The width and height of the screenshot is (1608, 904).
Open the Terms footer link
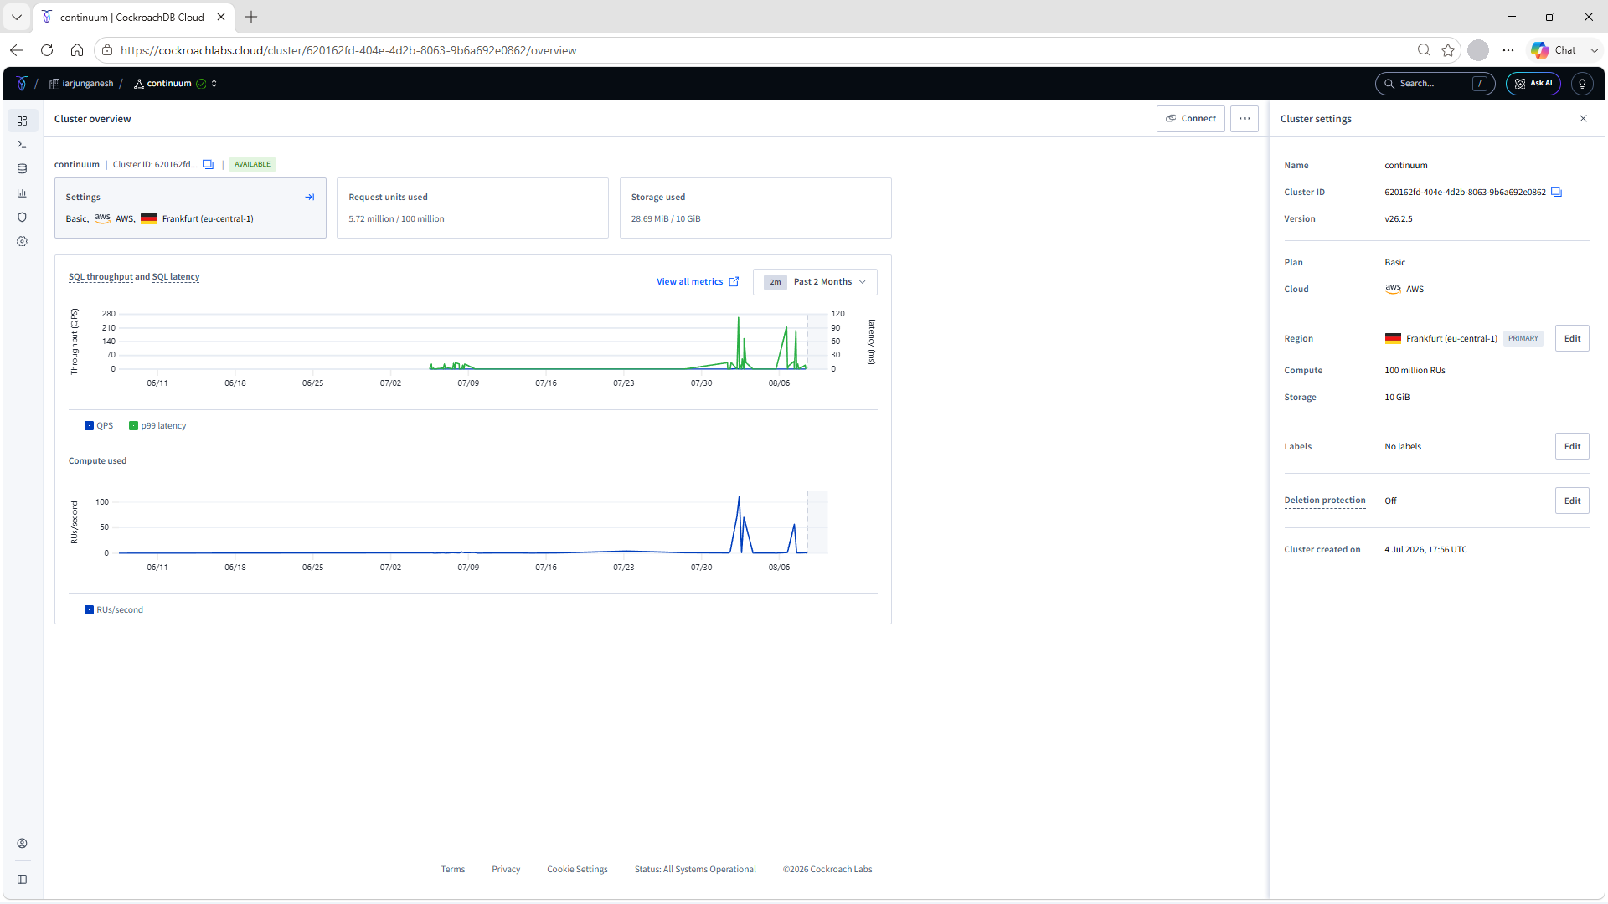click(453, 870)
